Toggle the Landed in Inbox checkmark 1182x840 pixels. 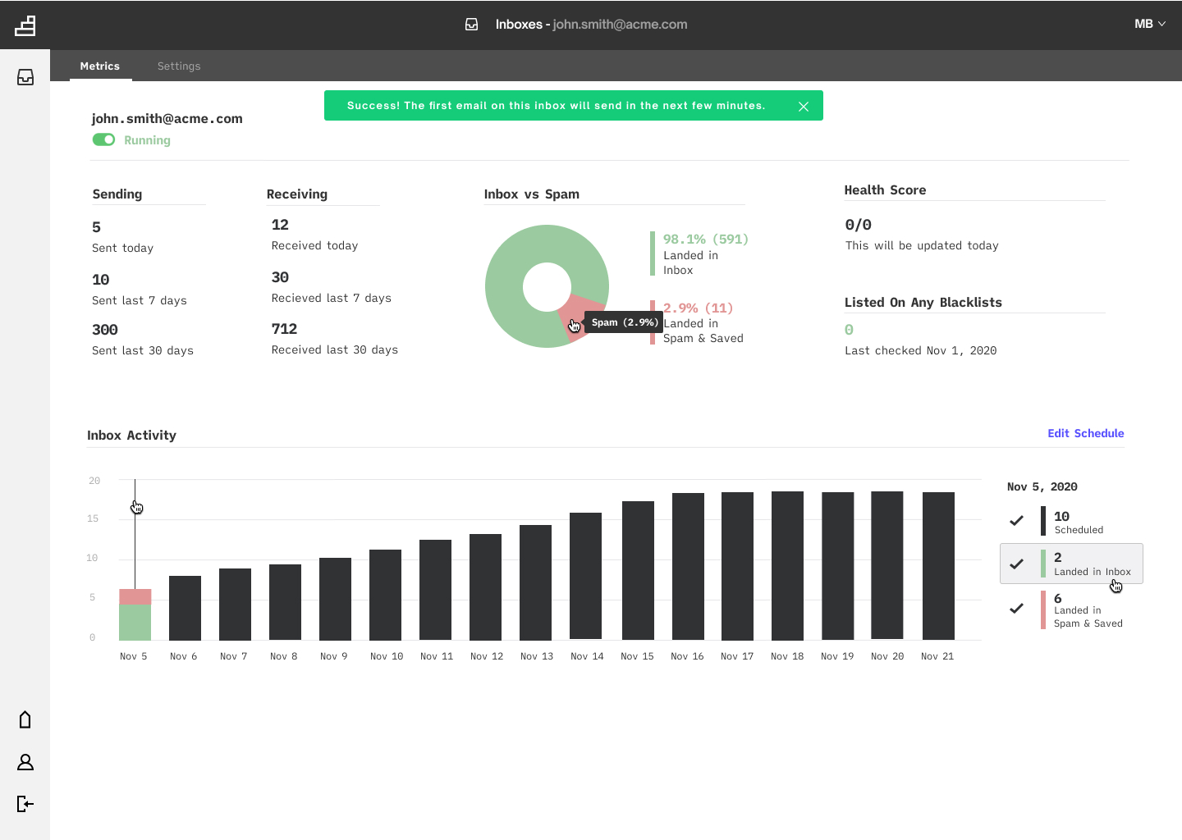point(1016,564)
